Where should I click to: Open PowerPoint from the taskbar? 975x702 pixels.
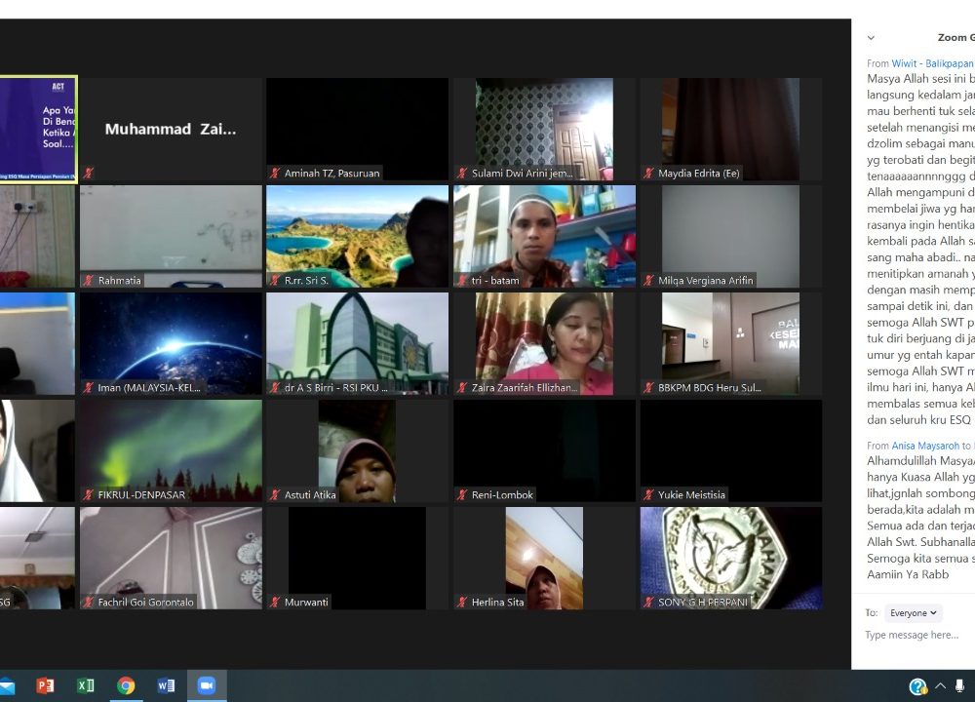45,685
